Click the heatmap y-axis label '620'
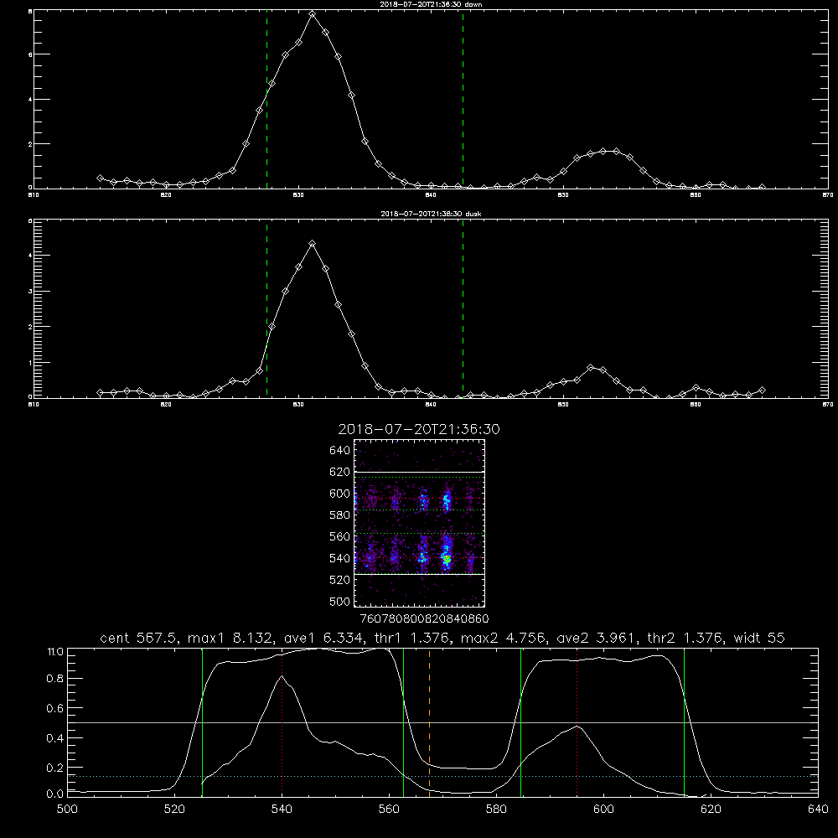The width and height of the screenshot is (838, 838). (x=339, y=472)
